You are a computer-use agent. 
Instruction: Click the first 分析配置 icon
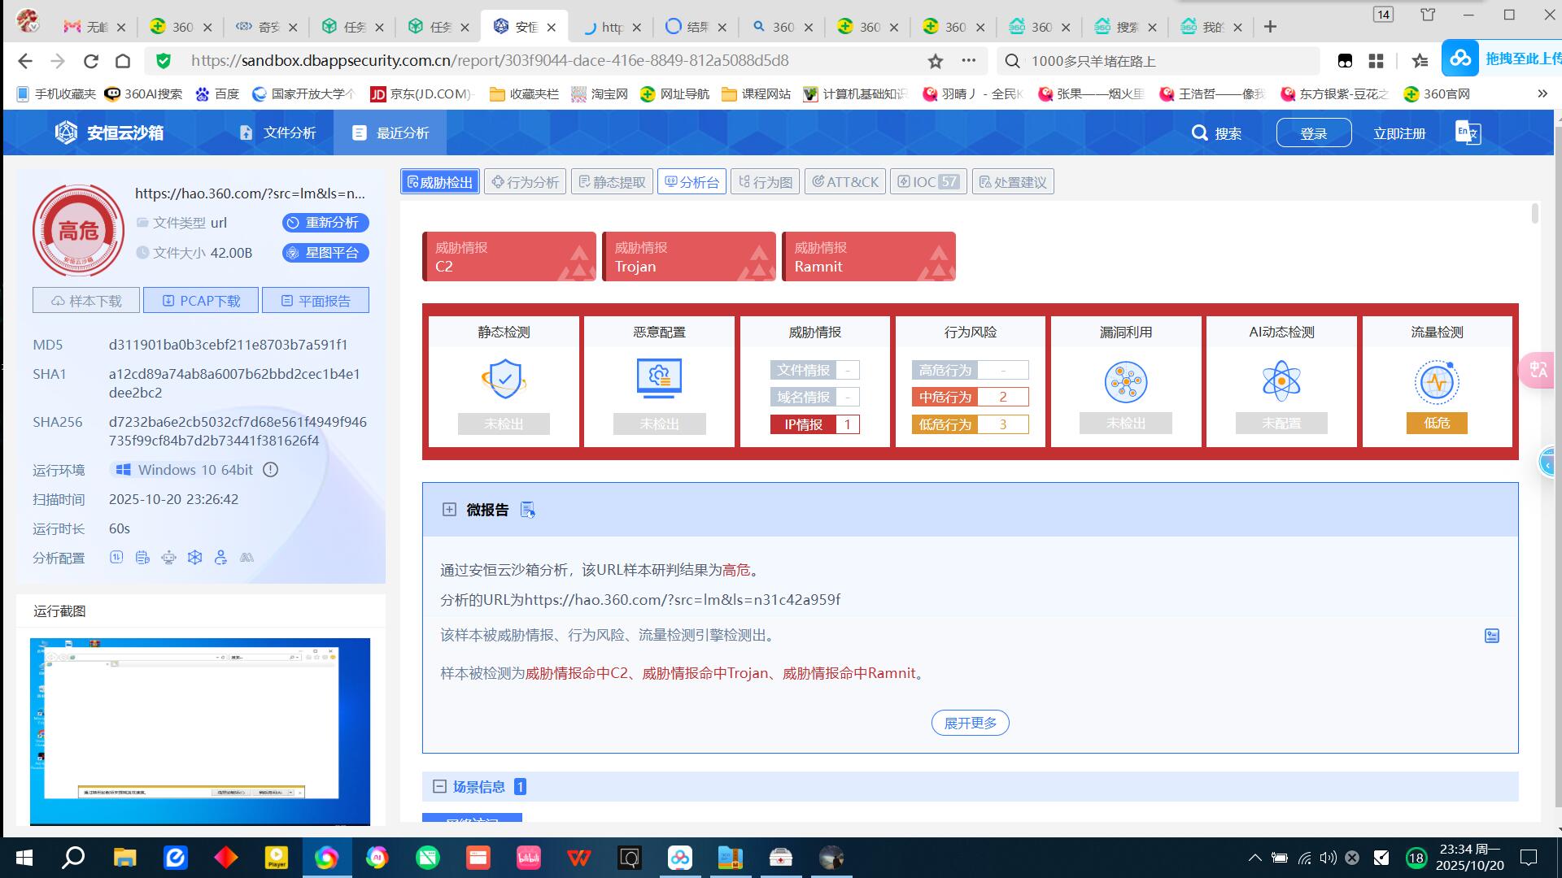click(x=116, y=558)
